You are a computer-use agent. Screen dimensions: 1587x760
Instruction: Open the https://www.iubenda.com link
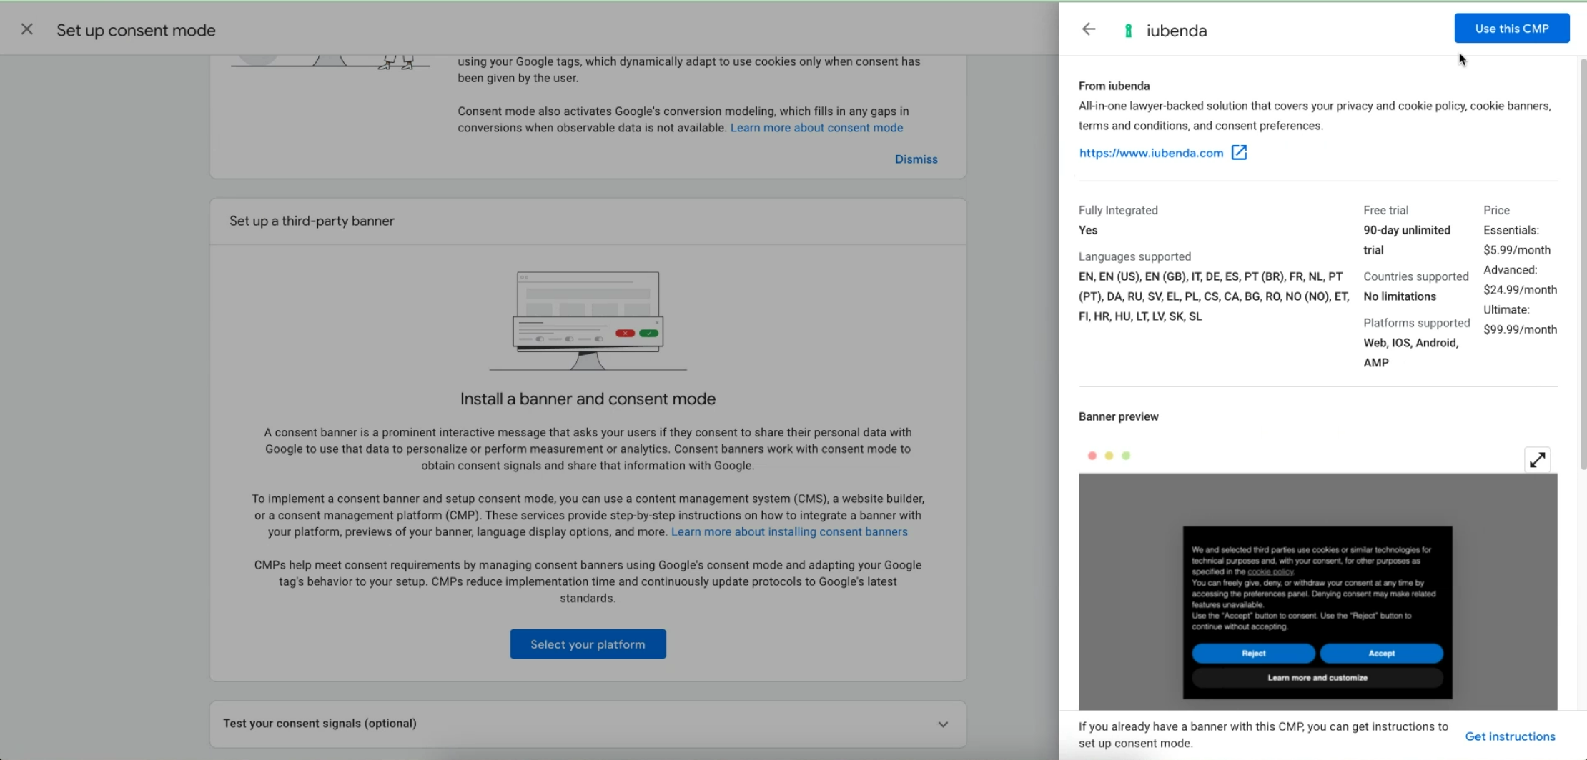click(1150, 152)
